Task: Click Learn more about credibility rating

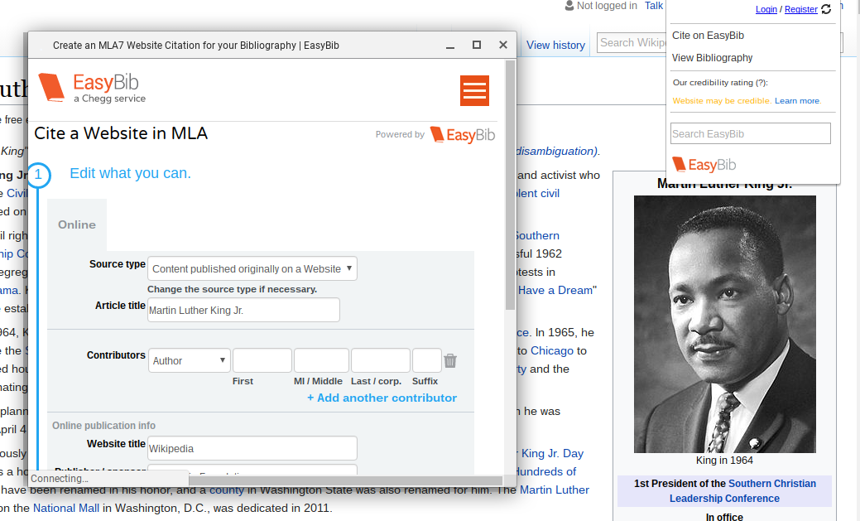Action: (797, 100)
